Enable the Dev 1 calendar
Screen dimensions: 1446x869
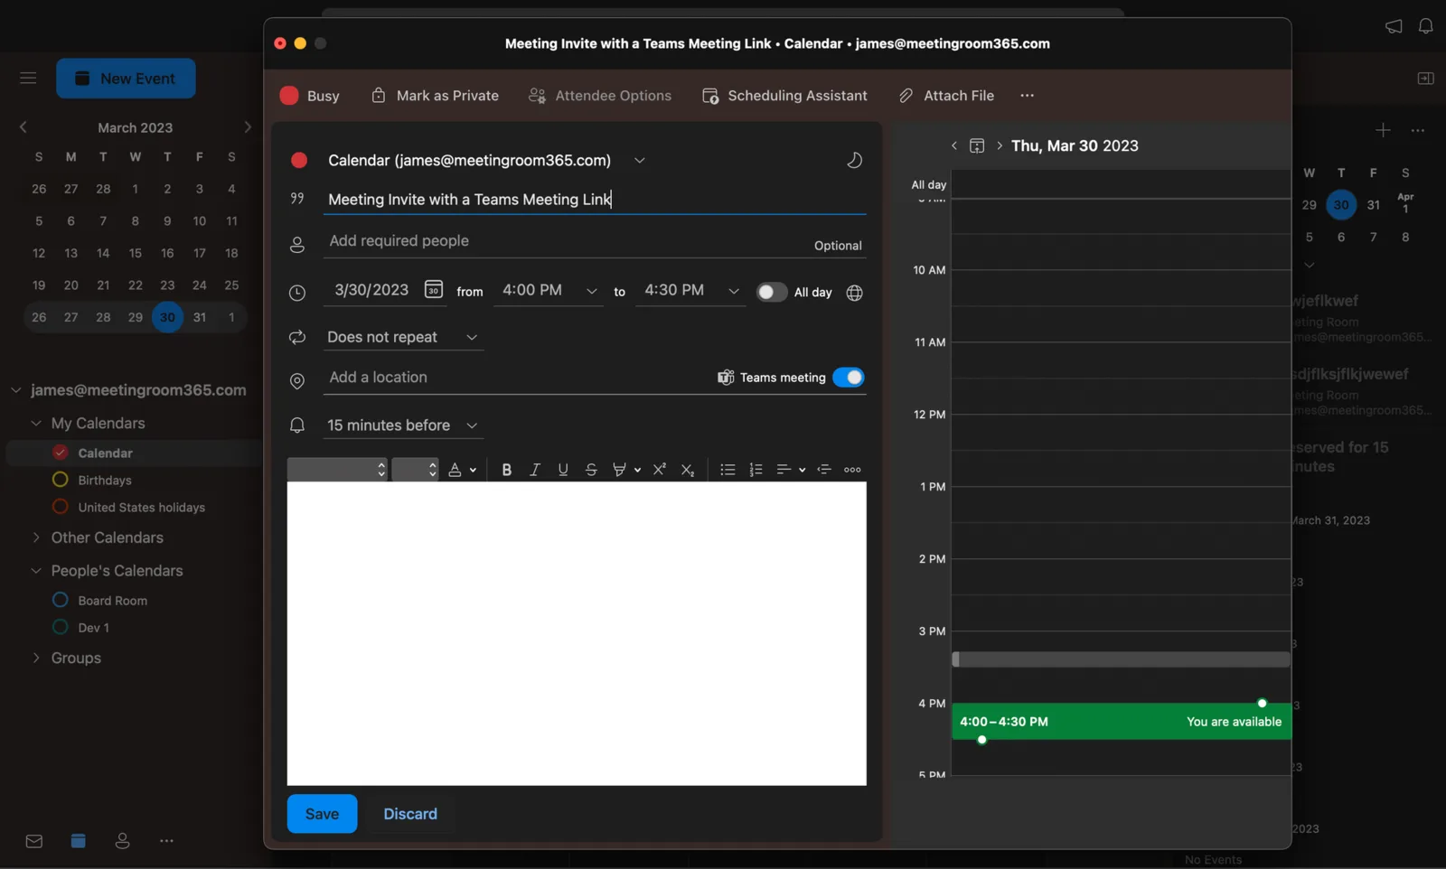(61, 627)
